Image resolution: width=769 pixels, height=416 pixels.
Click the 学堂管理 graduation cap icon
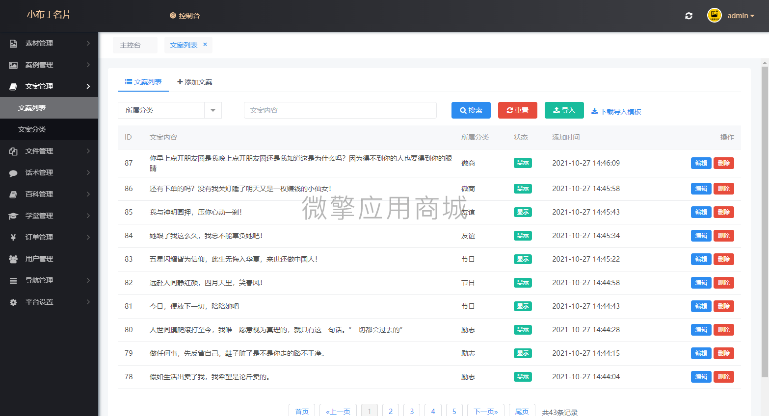tap(13, 216)
